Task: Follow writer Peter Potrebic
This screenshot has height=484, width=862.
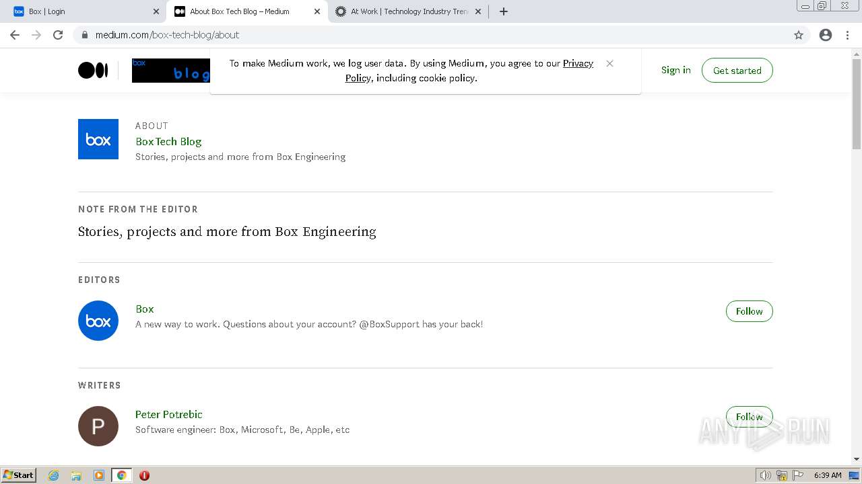Action: 749,417
